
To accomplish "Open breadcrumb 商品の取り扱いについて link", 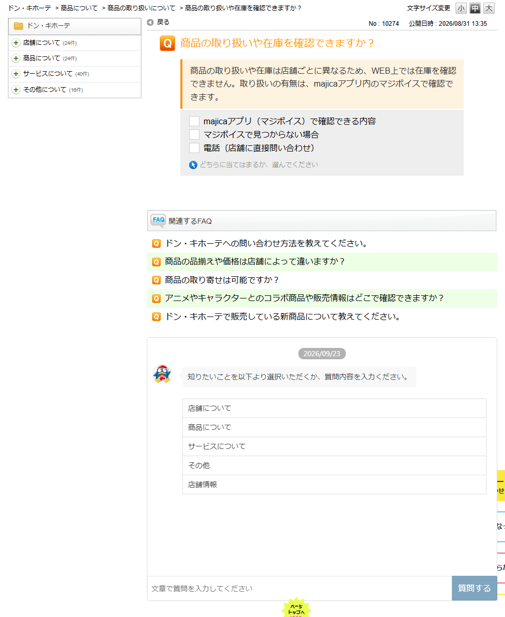I will [x=141, y=8].
